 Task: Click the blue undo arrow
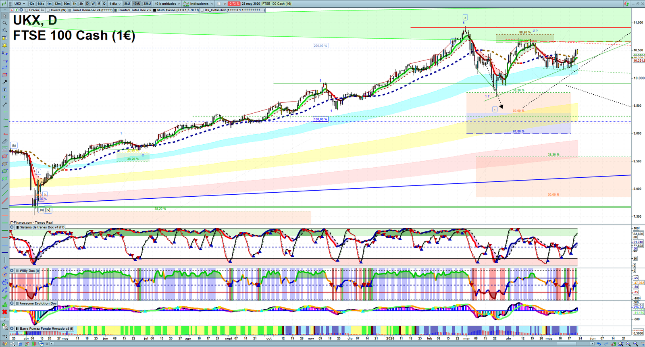click(x=599, y=344)
